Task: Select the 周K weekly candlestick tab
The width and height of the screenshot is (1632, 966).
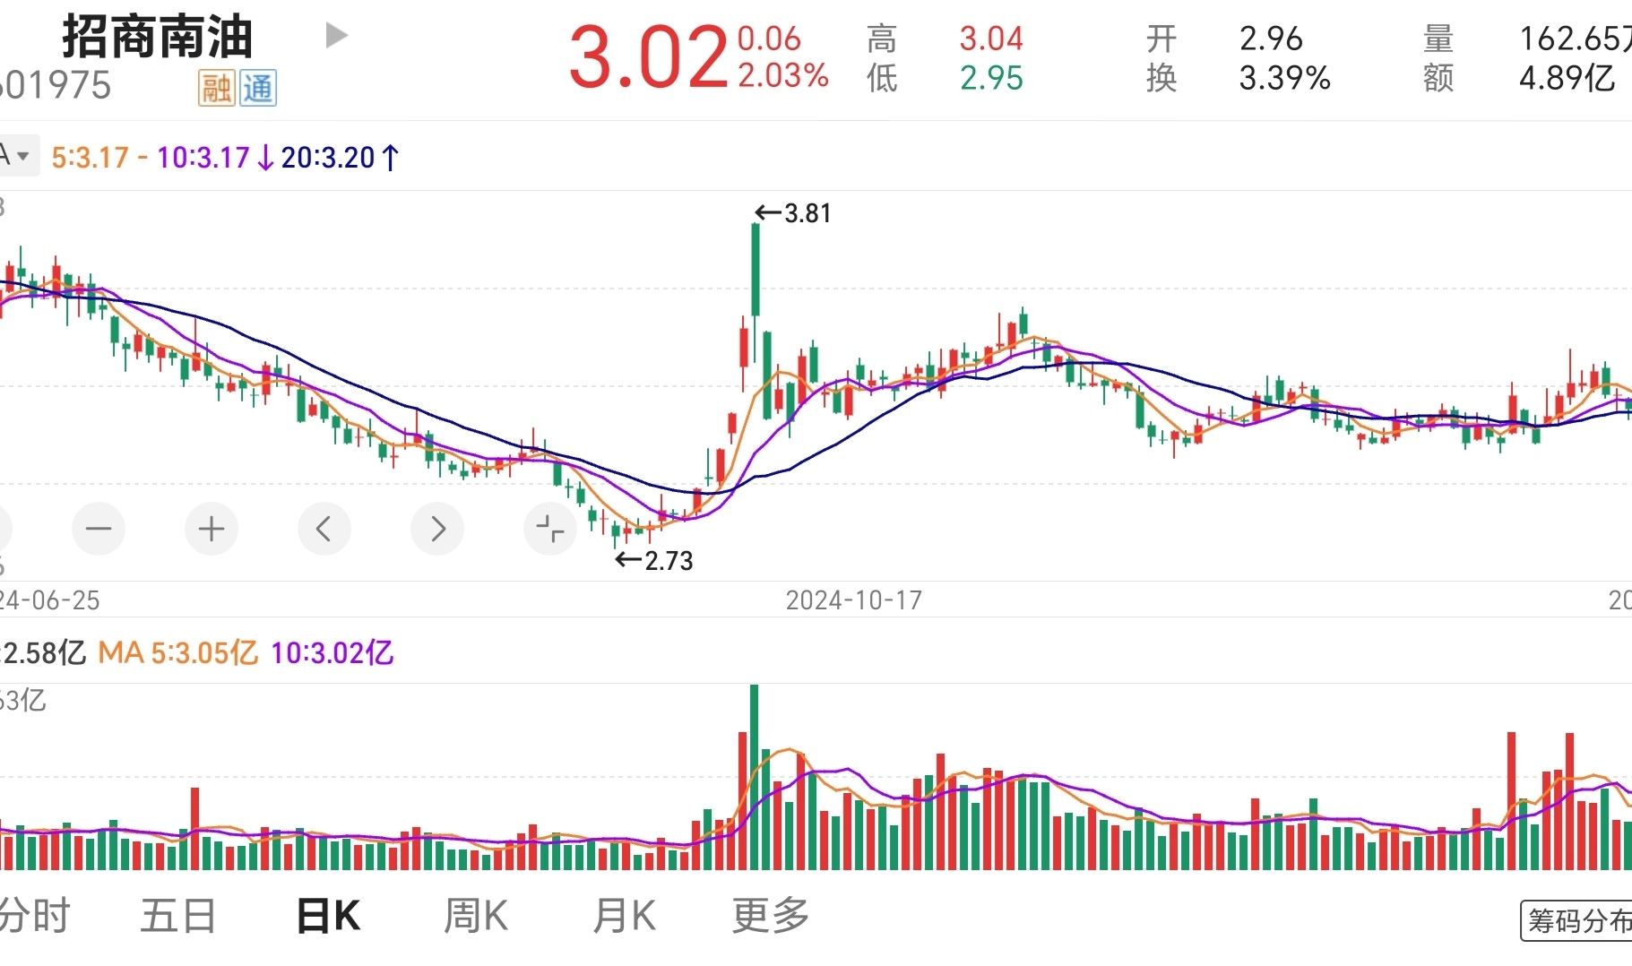Action: [476, 916]
